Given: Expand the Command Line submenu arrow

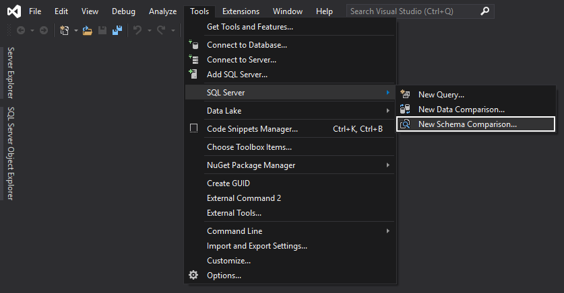Looking at the screenshot, I should click(x=387, y=231).
